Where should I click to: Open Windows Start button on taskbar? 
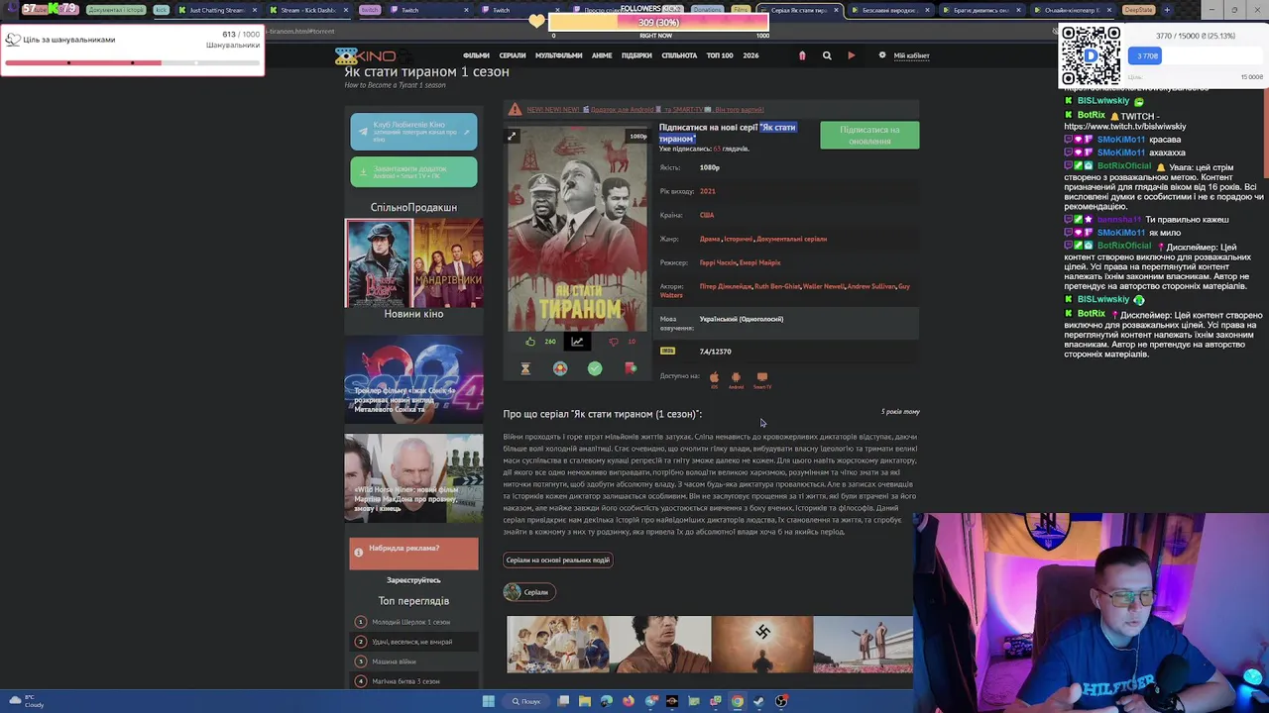[x=488, y=701]
